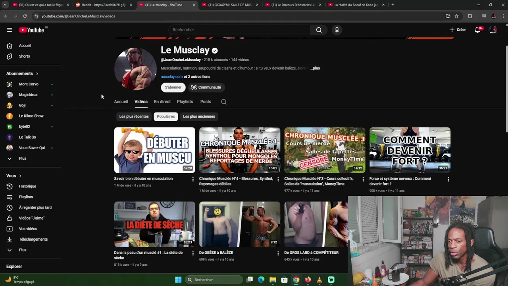The image size is (508, 286).
Task: Select the Populaires filter chip
Action: pyautogui.click(x=166, y=116)
